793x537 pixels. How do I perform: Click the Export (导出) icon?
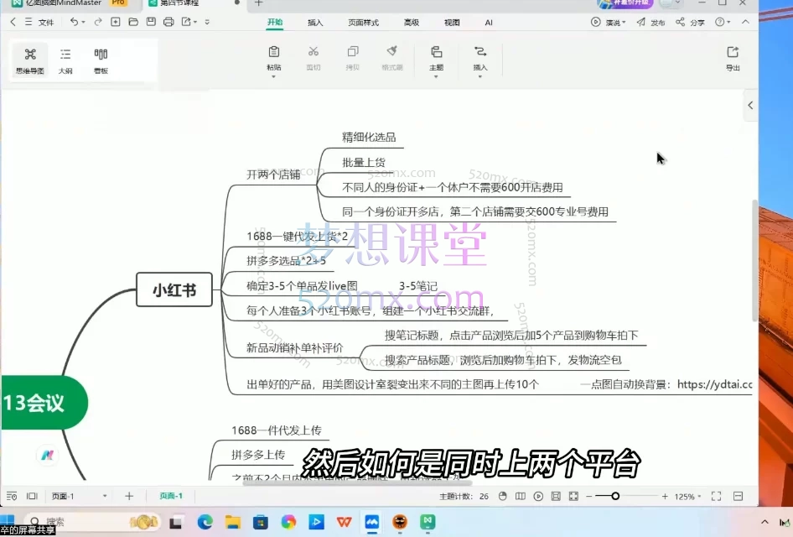pyautogui.click(x=733, y=57)
